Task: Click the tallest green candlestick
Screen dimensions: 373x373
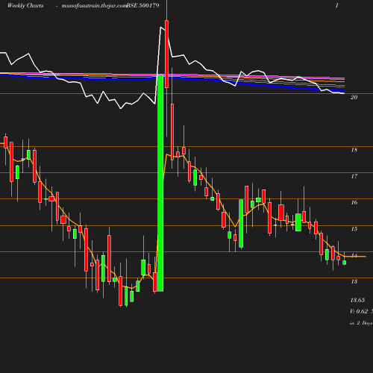Action: tap(160, 183)
